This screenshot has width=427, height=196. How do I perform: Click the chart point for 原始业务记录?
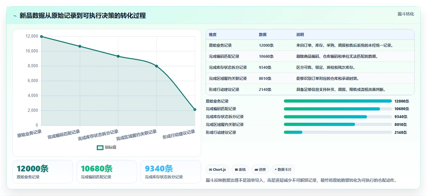42,37
